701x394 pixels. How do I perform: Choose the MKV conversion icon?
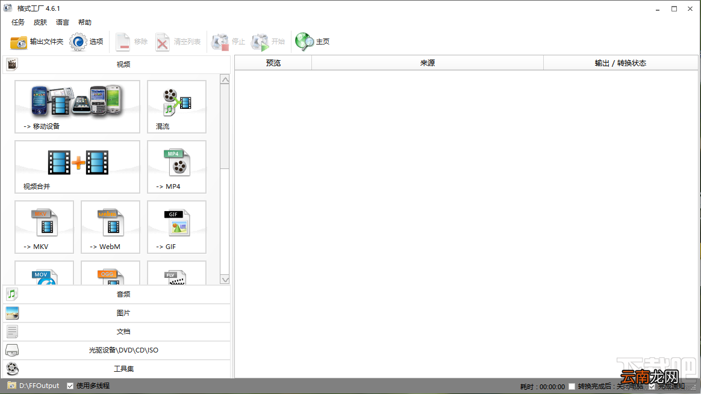coord(44,227)
